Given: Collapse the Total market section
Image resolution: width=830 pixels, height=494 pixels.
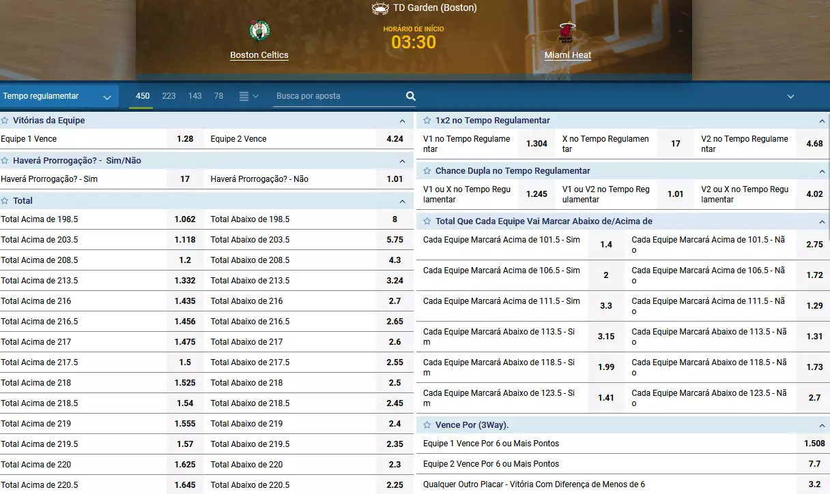Looking at the screenshot, I should pyautogui.click(x=402, y=202).
